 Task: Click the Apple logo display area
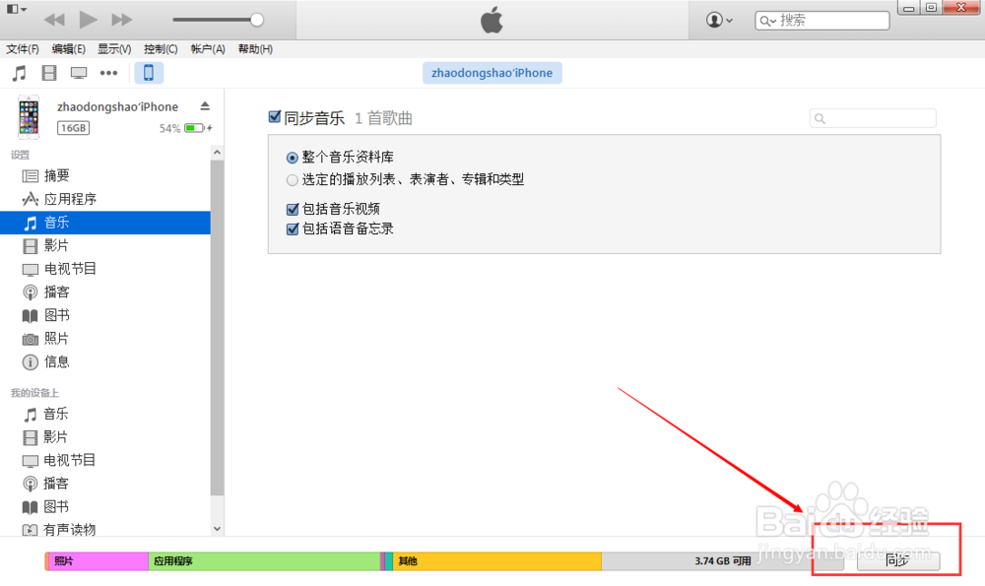click(492, 20)
